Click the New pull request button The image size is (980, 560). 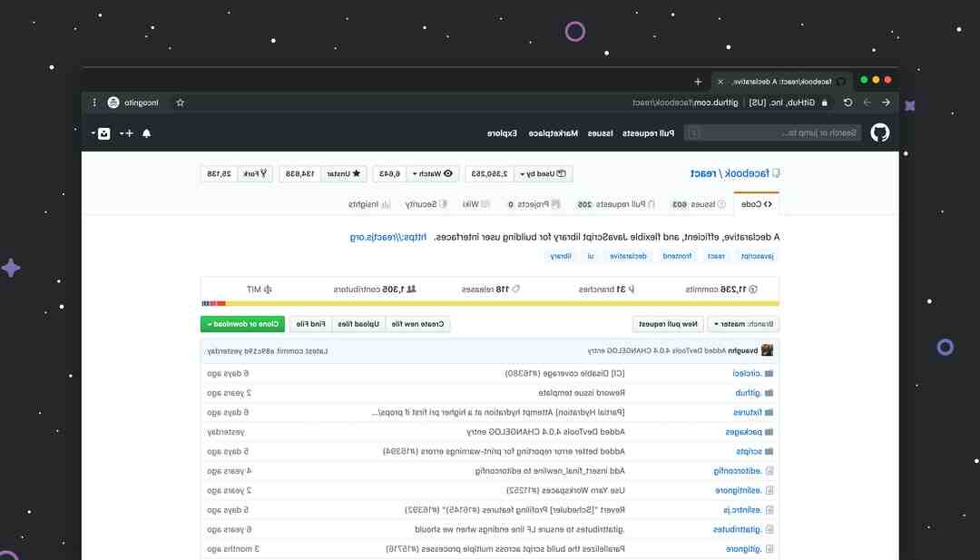pyautogui.click(x=668, y=324)
